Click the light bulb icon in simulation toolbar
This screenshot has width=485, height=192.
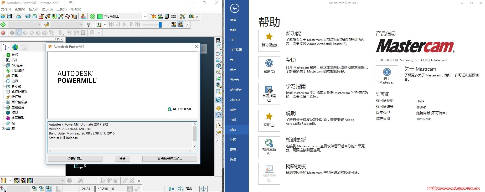click(x=89, y=25)
